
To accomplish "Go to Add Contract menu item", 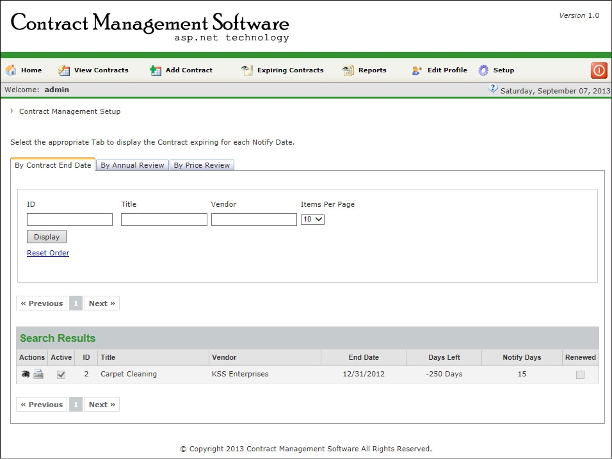I will click(189, 70).
